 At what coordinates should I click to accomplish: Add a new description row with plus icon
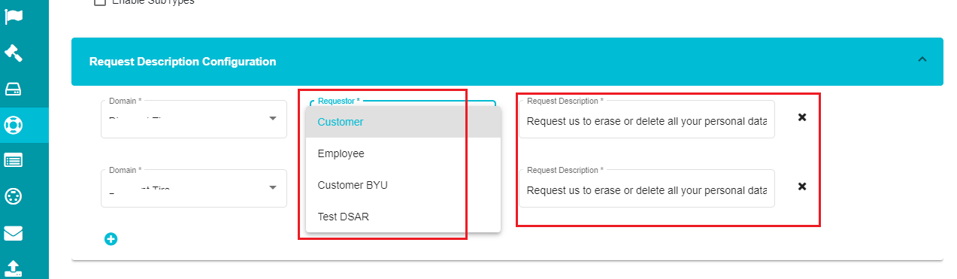(111, 239)
